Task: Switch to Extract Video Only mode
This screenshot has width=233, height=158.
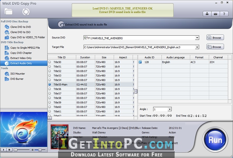Action: tap(21, 58)
